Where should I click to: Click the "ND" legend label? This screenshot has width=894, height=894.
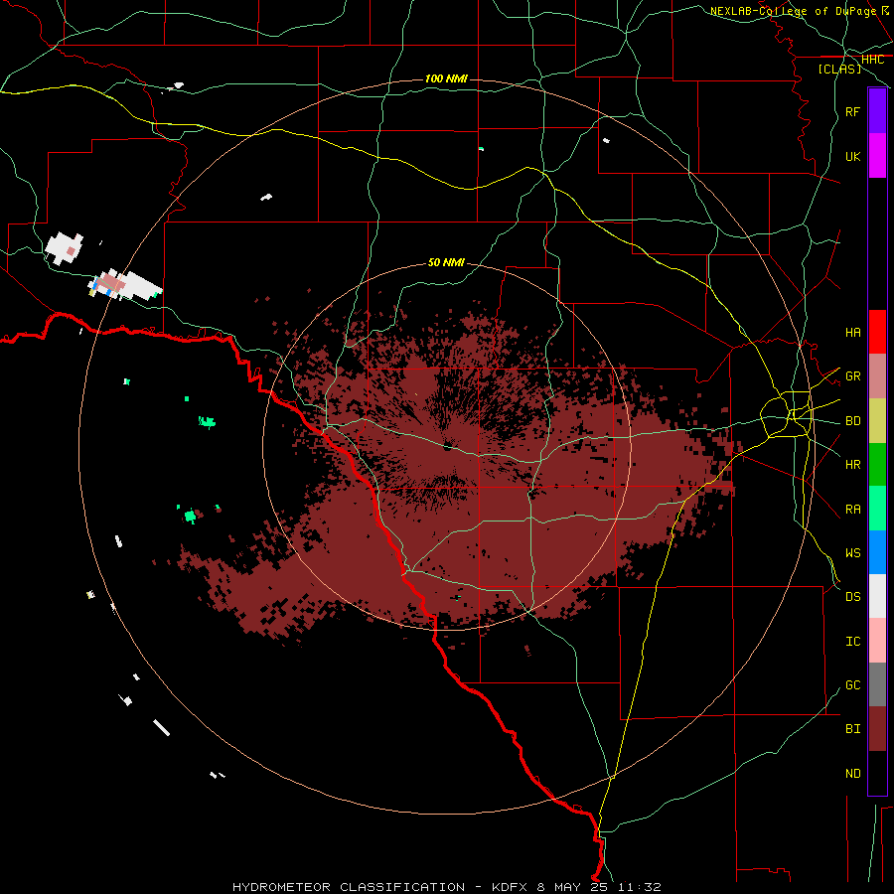[x=852, y=773]
